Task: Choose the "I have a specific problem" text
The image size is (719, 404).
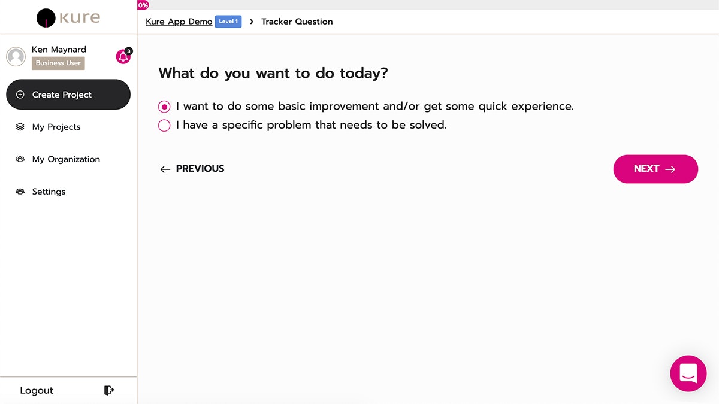Action: (x=311, y=125)
